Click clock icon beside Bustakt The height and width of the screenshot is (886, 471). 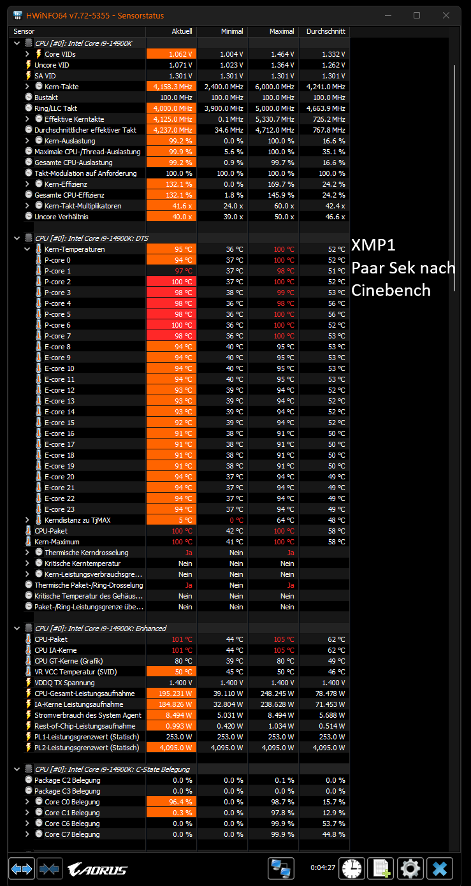(28, 98)
